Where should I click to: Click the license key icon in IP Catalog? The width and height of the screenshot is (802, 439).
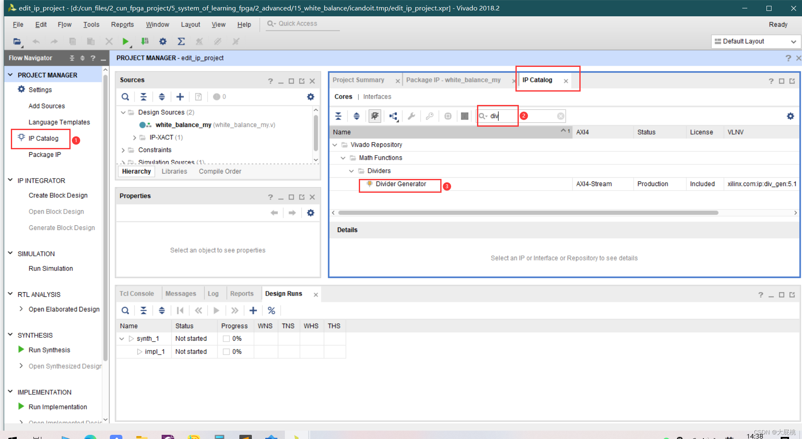429,116
